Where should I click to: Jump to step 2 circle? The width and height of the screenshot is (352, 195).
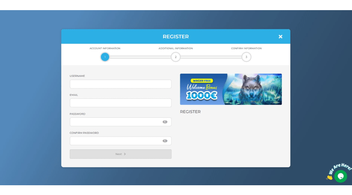click(x=176, y=57)
